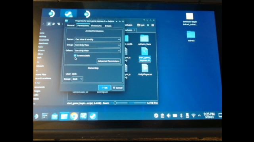Image resolution: width=254 pixels, height=142 pixels.
Task: Open the Return to Gaming Mode desktop shortcut
Action: click(52, 13)
